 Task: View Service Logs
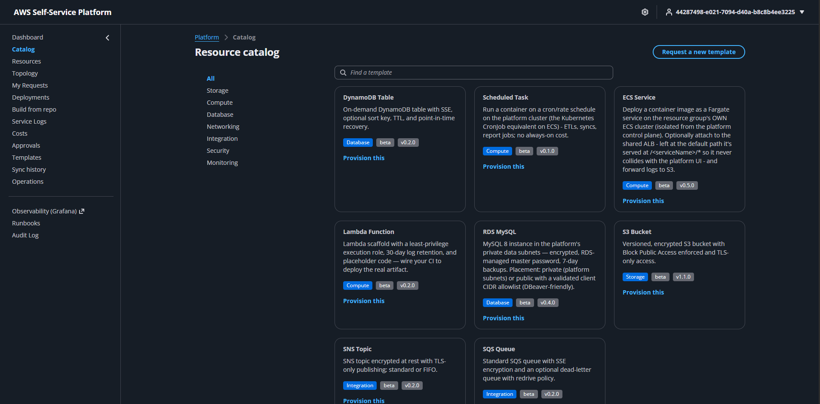coord(29,122)
